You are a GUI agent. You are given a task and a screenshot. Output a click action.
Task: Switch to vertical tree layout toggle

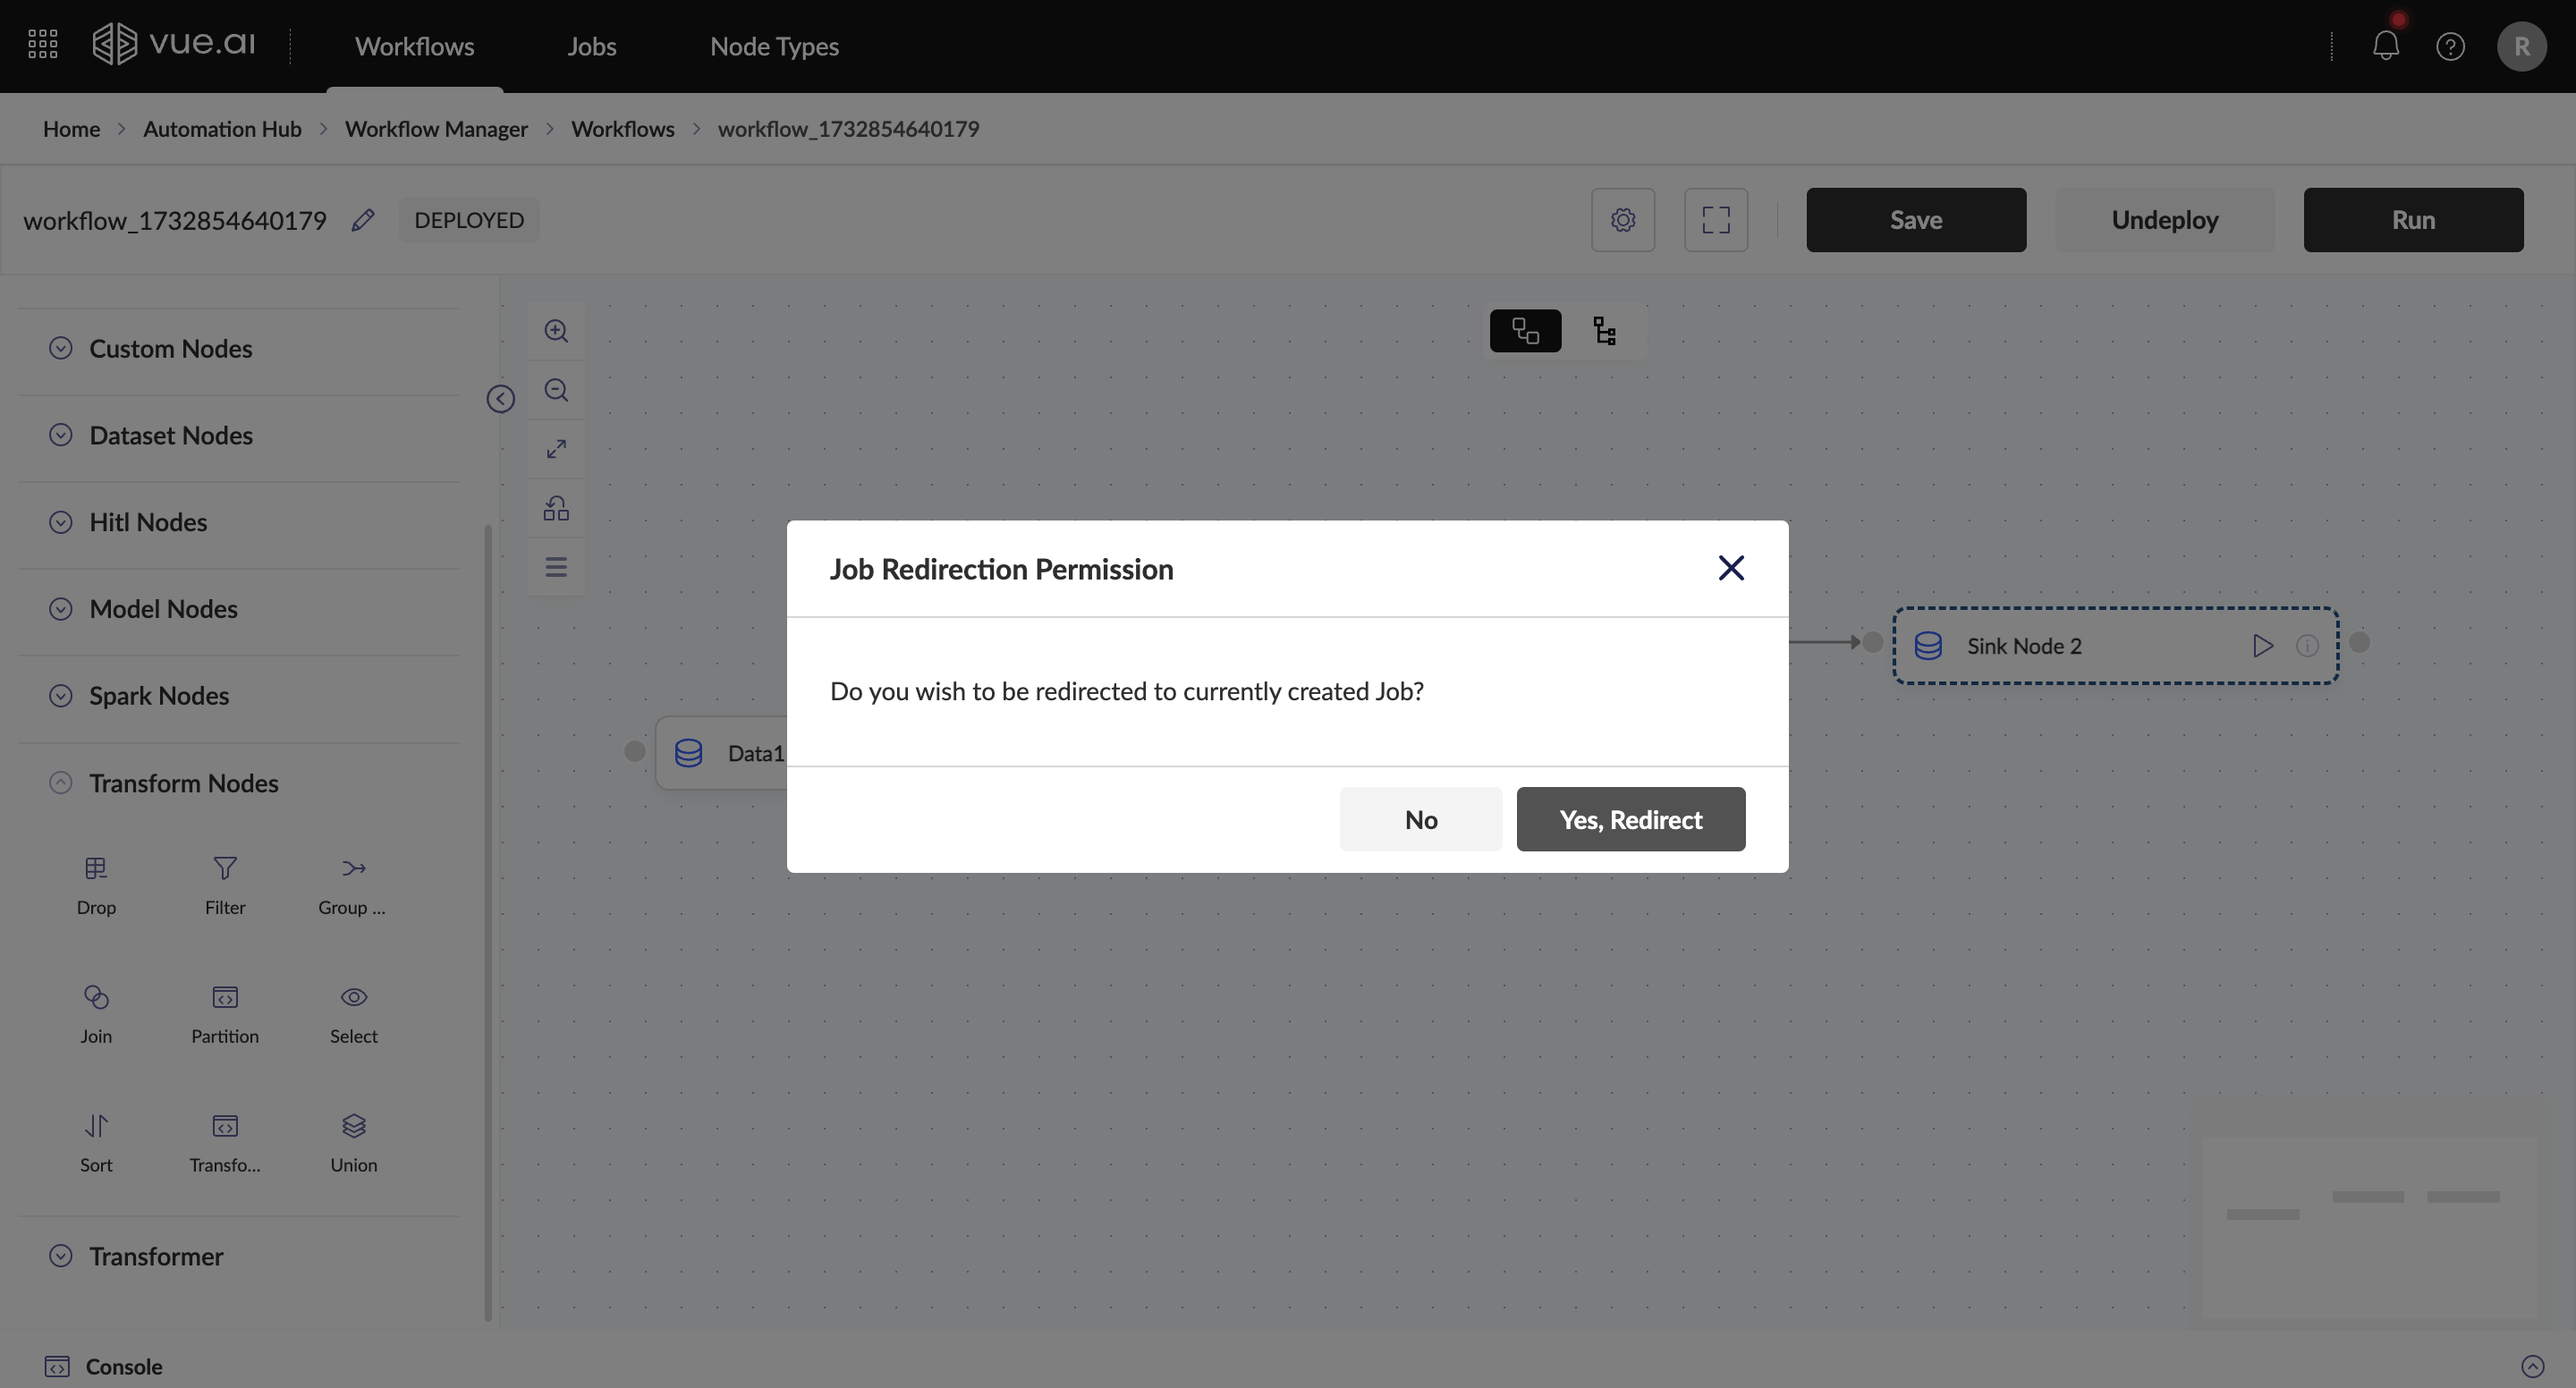tap(1604, 331)
